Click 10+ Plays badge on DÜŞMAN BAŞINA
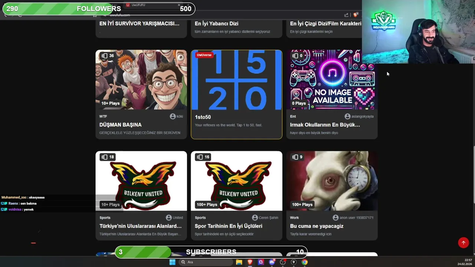 [x=111, y=103]
